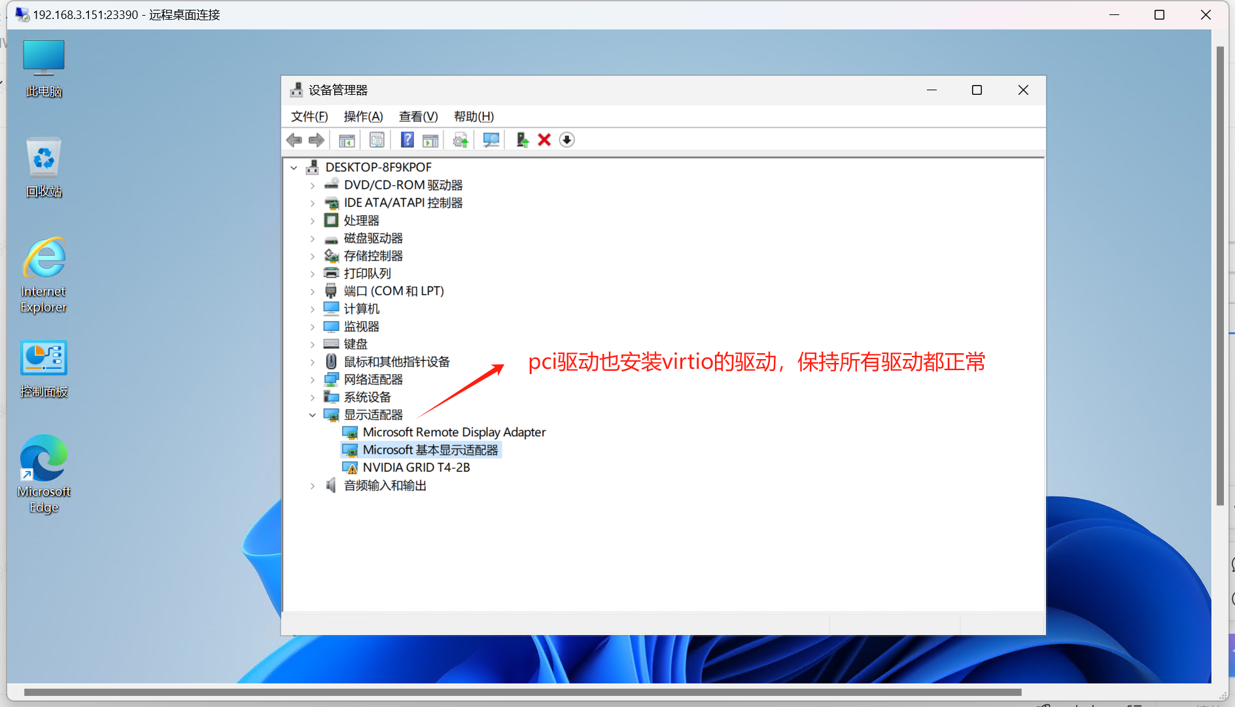Expand the 处理器 category
The image size is (1235, 707).
tap(313, 221)
